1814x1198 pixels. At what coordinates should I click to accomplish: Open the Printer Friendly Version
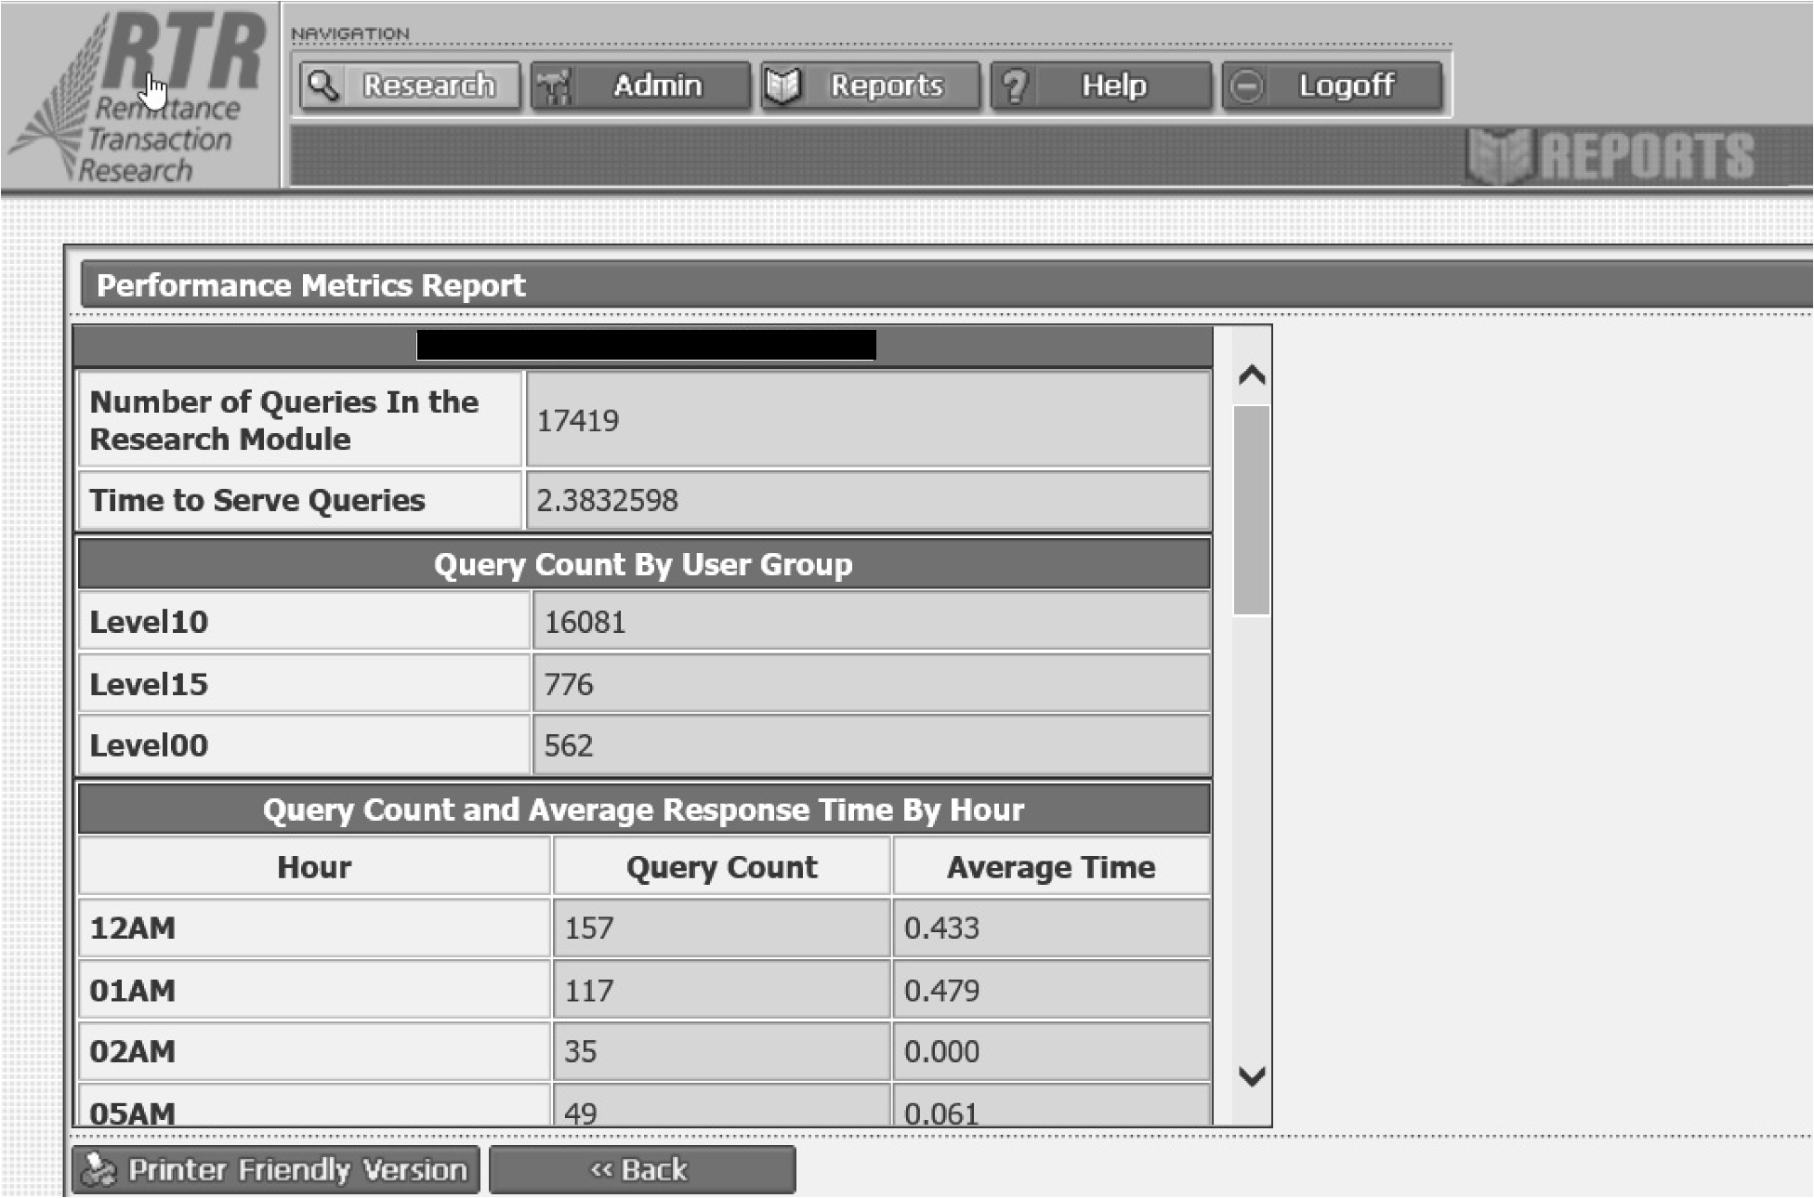pos(296,1169)
